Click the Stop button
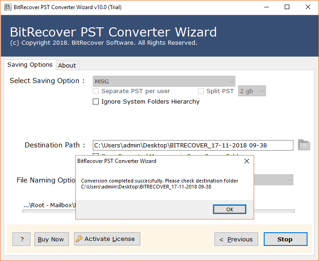Screen dimensions: 319x261 pos(285,239)
